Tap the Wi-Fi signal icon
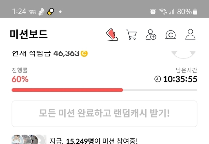209x144 pixels. (x=163, y=11)
